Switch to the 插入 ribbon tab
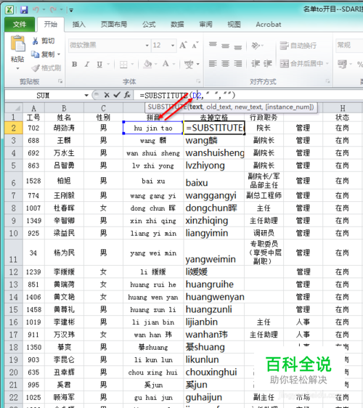363x408 pixels. [x=79, y=25]
